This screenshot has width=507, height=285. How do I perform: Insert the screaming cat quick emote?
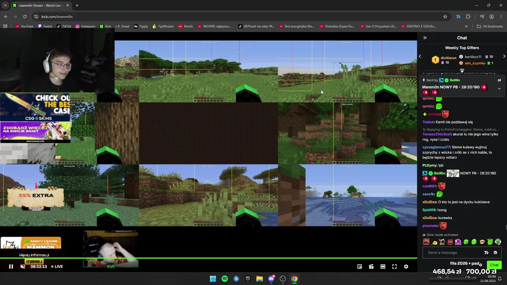coord(442,242)
